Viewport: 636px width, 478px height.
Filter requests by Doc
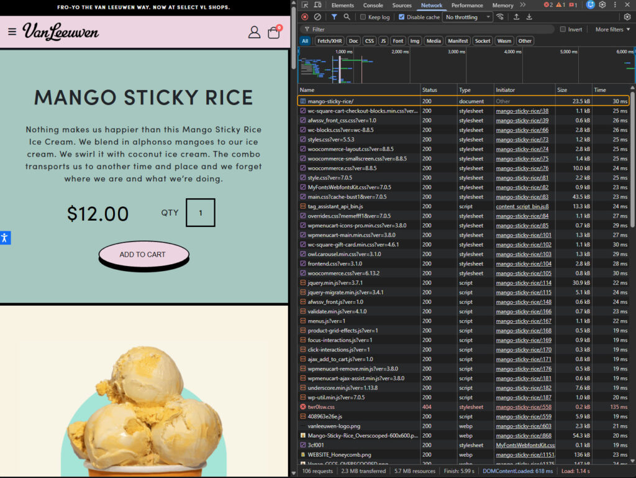pyautogui.click(x=353, y=41)
